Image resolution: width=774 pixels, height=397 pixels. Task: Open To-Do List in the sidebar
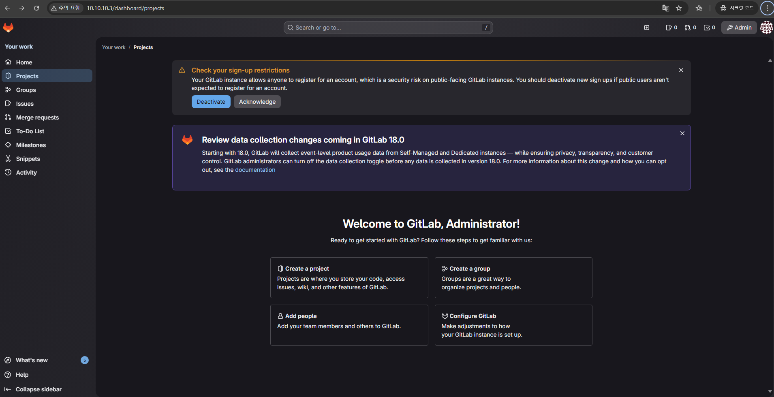tap(47, 131)
